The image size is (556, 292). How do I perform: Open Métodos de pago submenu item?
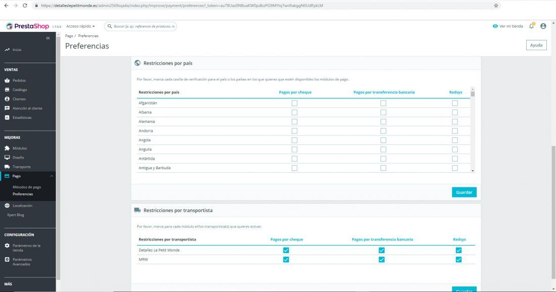click(x=27, y=187)
